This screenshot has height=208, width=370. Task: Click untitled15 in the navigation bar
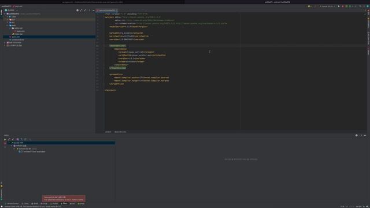6,6
